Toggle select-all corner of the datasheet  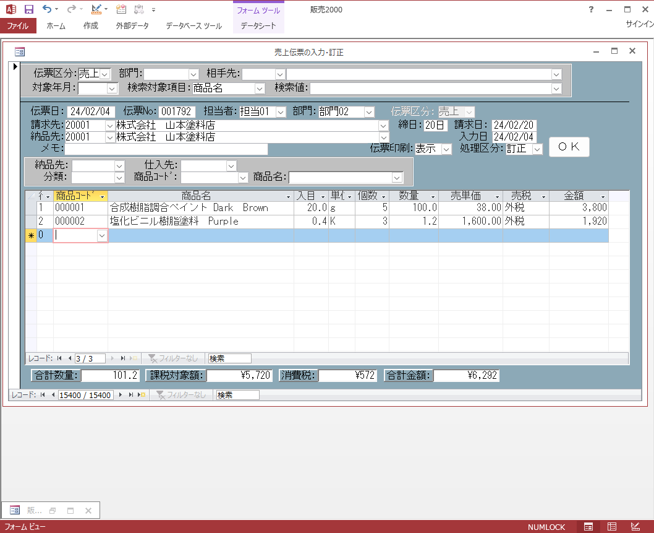31,196
